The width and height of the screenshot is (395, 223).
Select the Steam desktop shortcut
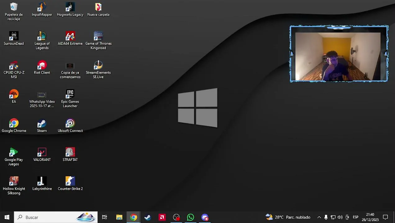pos(42,125)
